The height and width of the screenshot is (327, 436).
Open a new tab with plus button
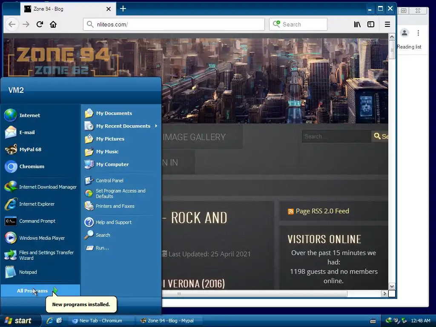pos(123,9)
